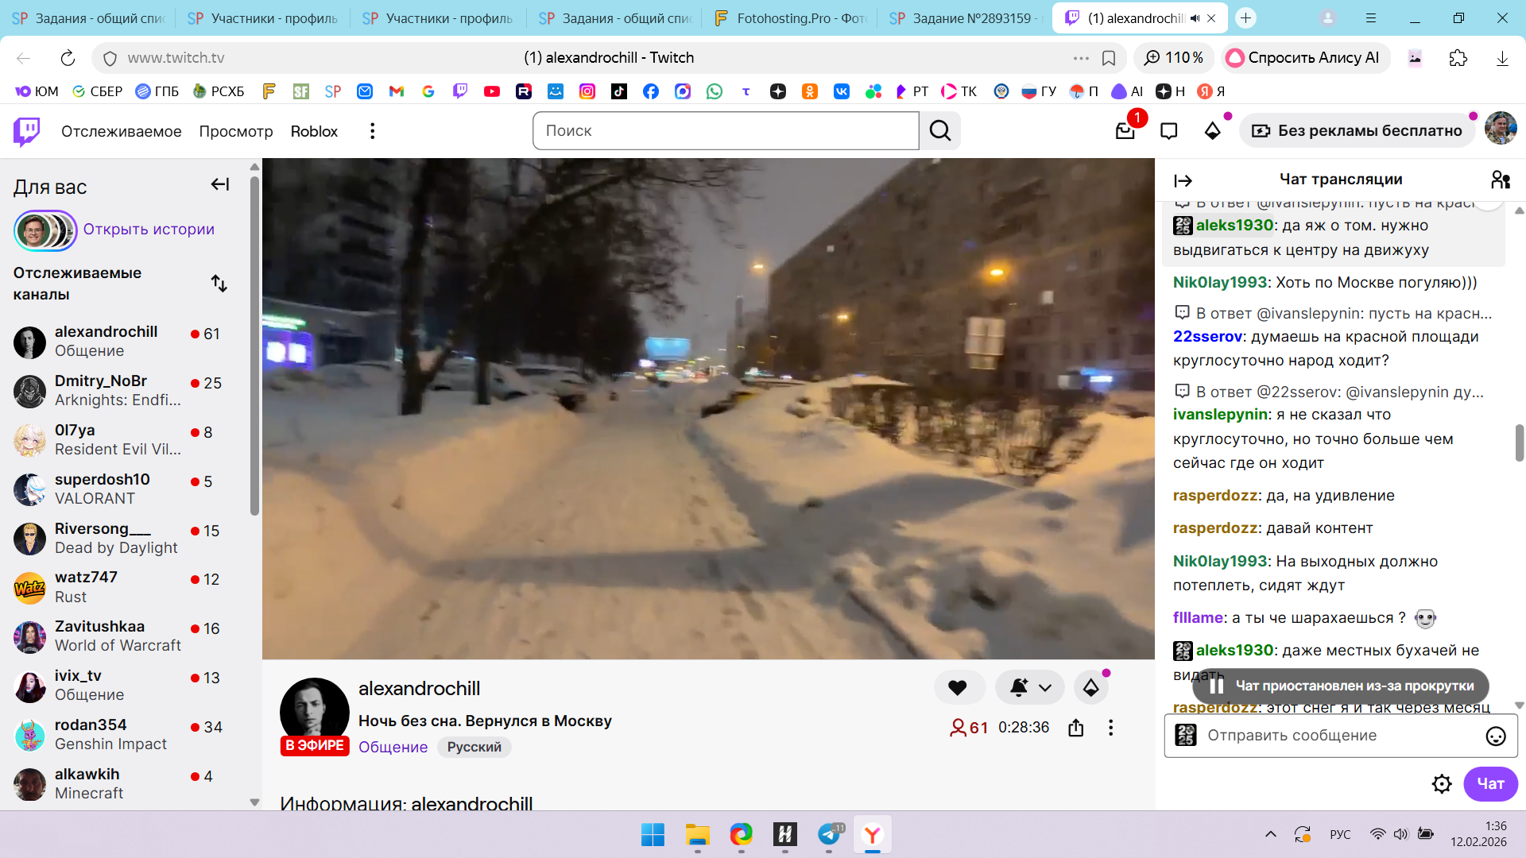Open the chat community users icon
The height and width of the screenshot is (858, 1526).
click(1500, 180)
